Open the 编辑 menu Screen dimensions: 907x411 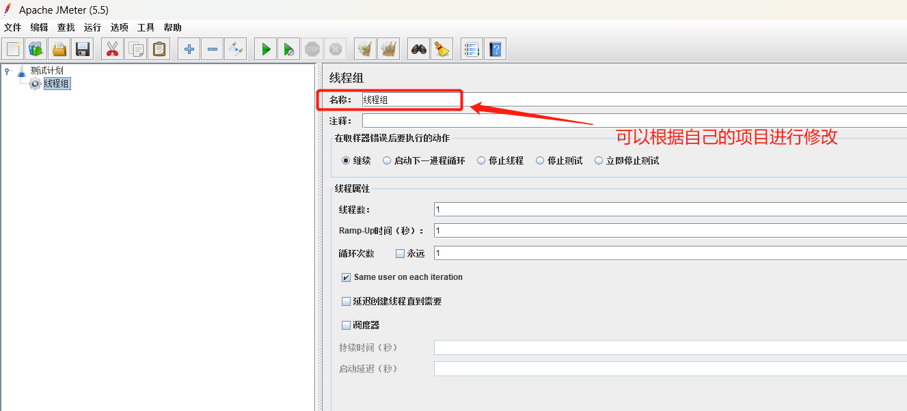tap(39, 28)
